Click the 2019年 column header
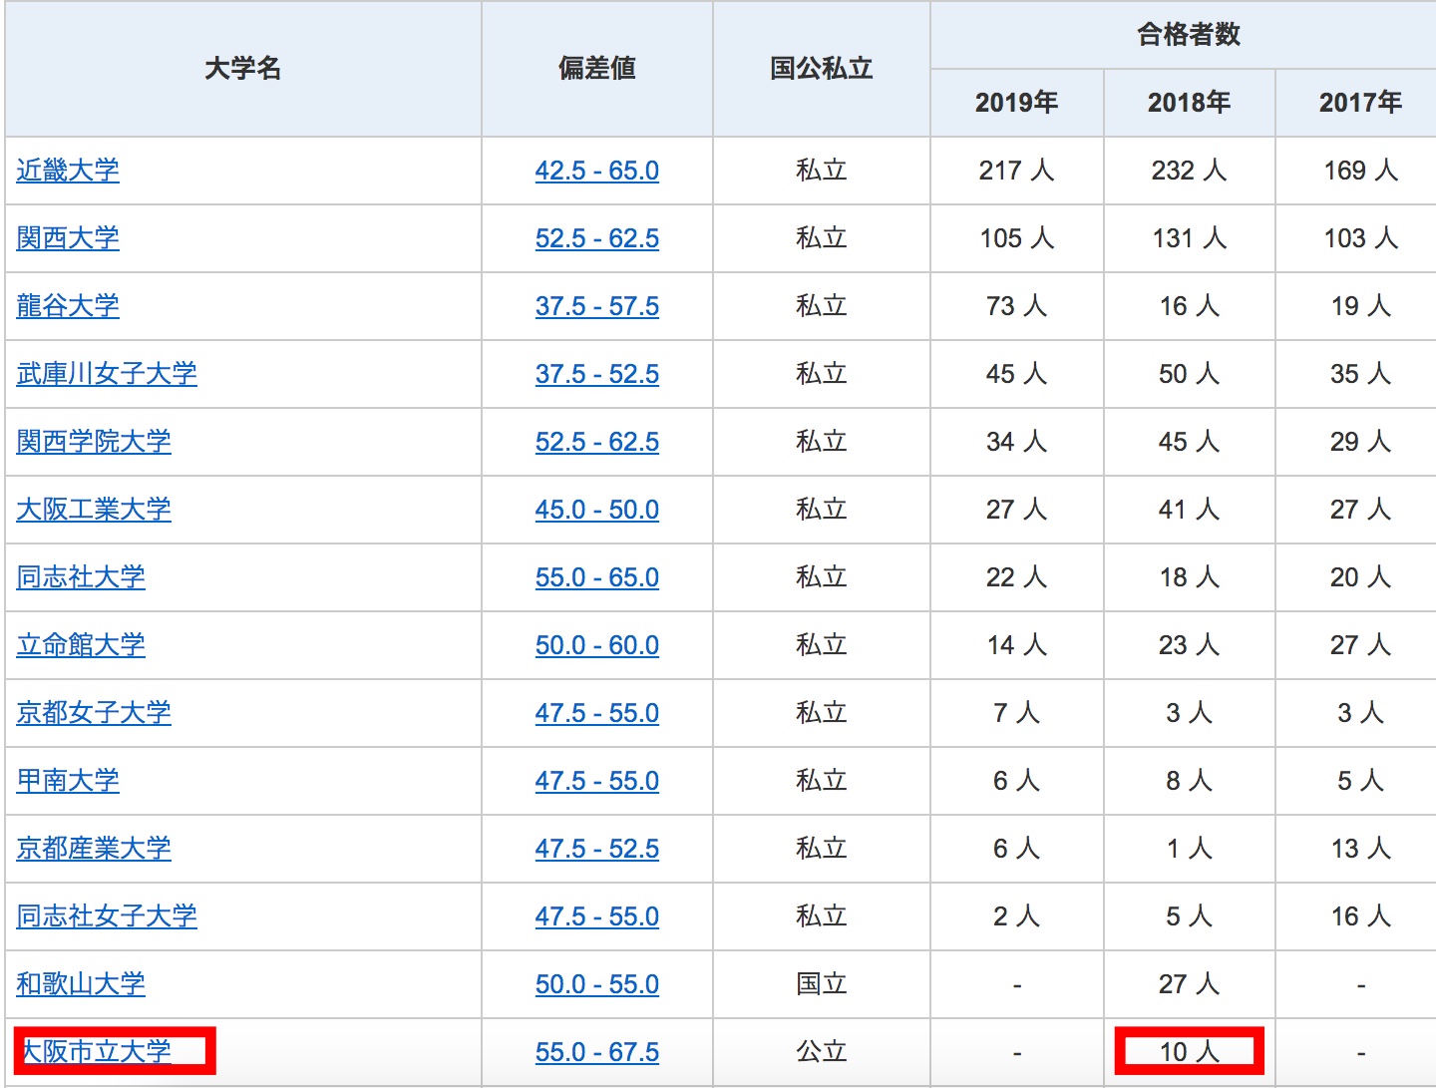1436x1088 pixels. [1017, 103]
